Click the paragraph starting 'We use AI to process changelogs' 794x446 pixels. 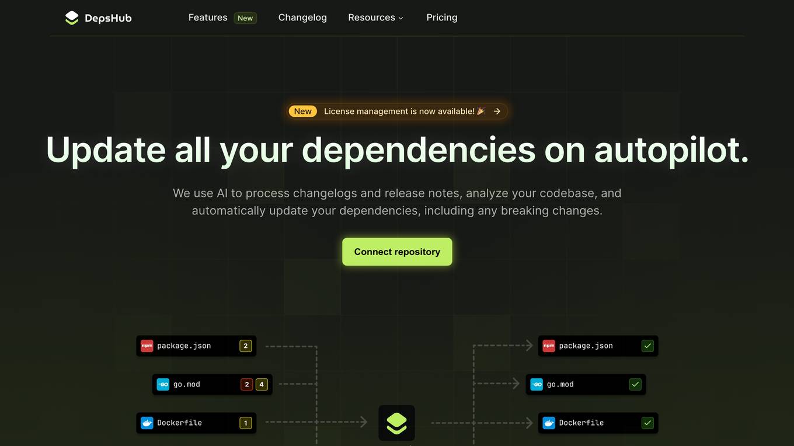(x=397, y=201)
